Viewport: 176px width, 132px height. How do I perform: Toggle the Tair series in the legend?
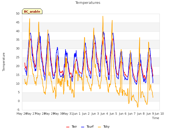tap(71, 127)
